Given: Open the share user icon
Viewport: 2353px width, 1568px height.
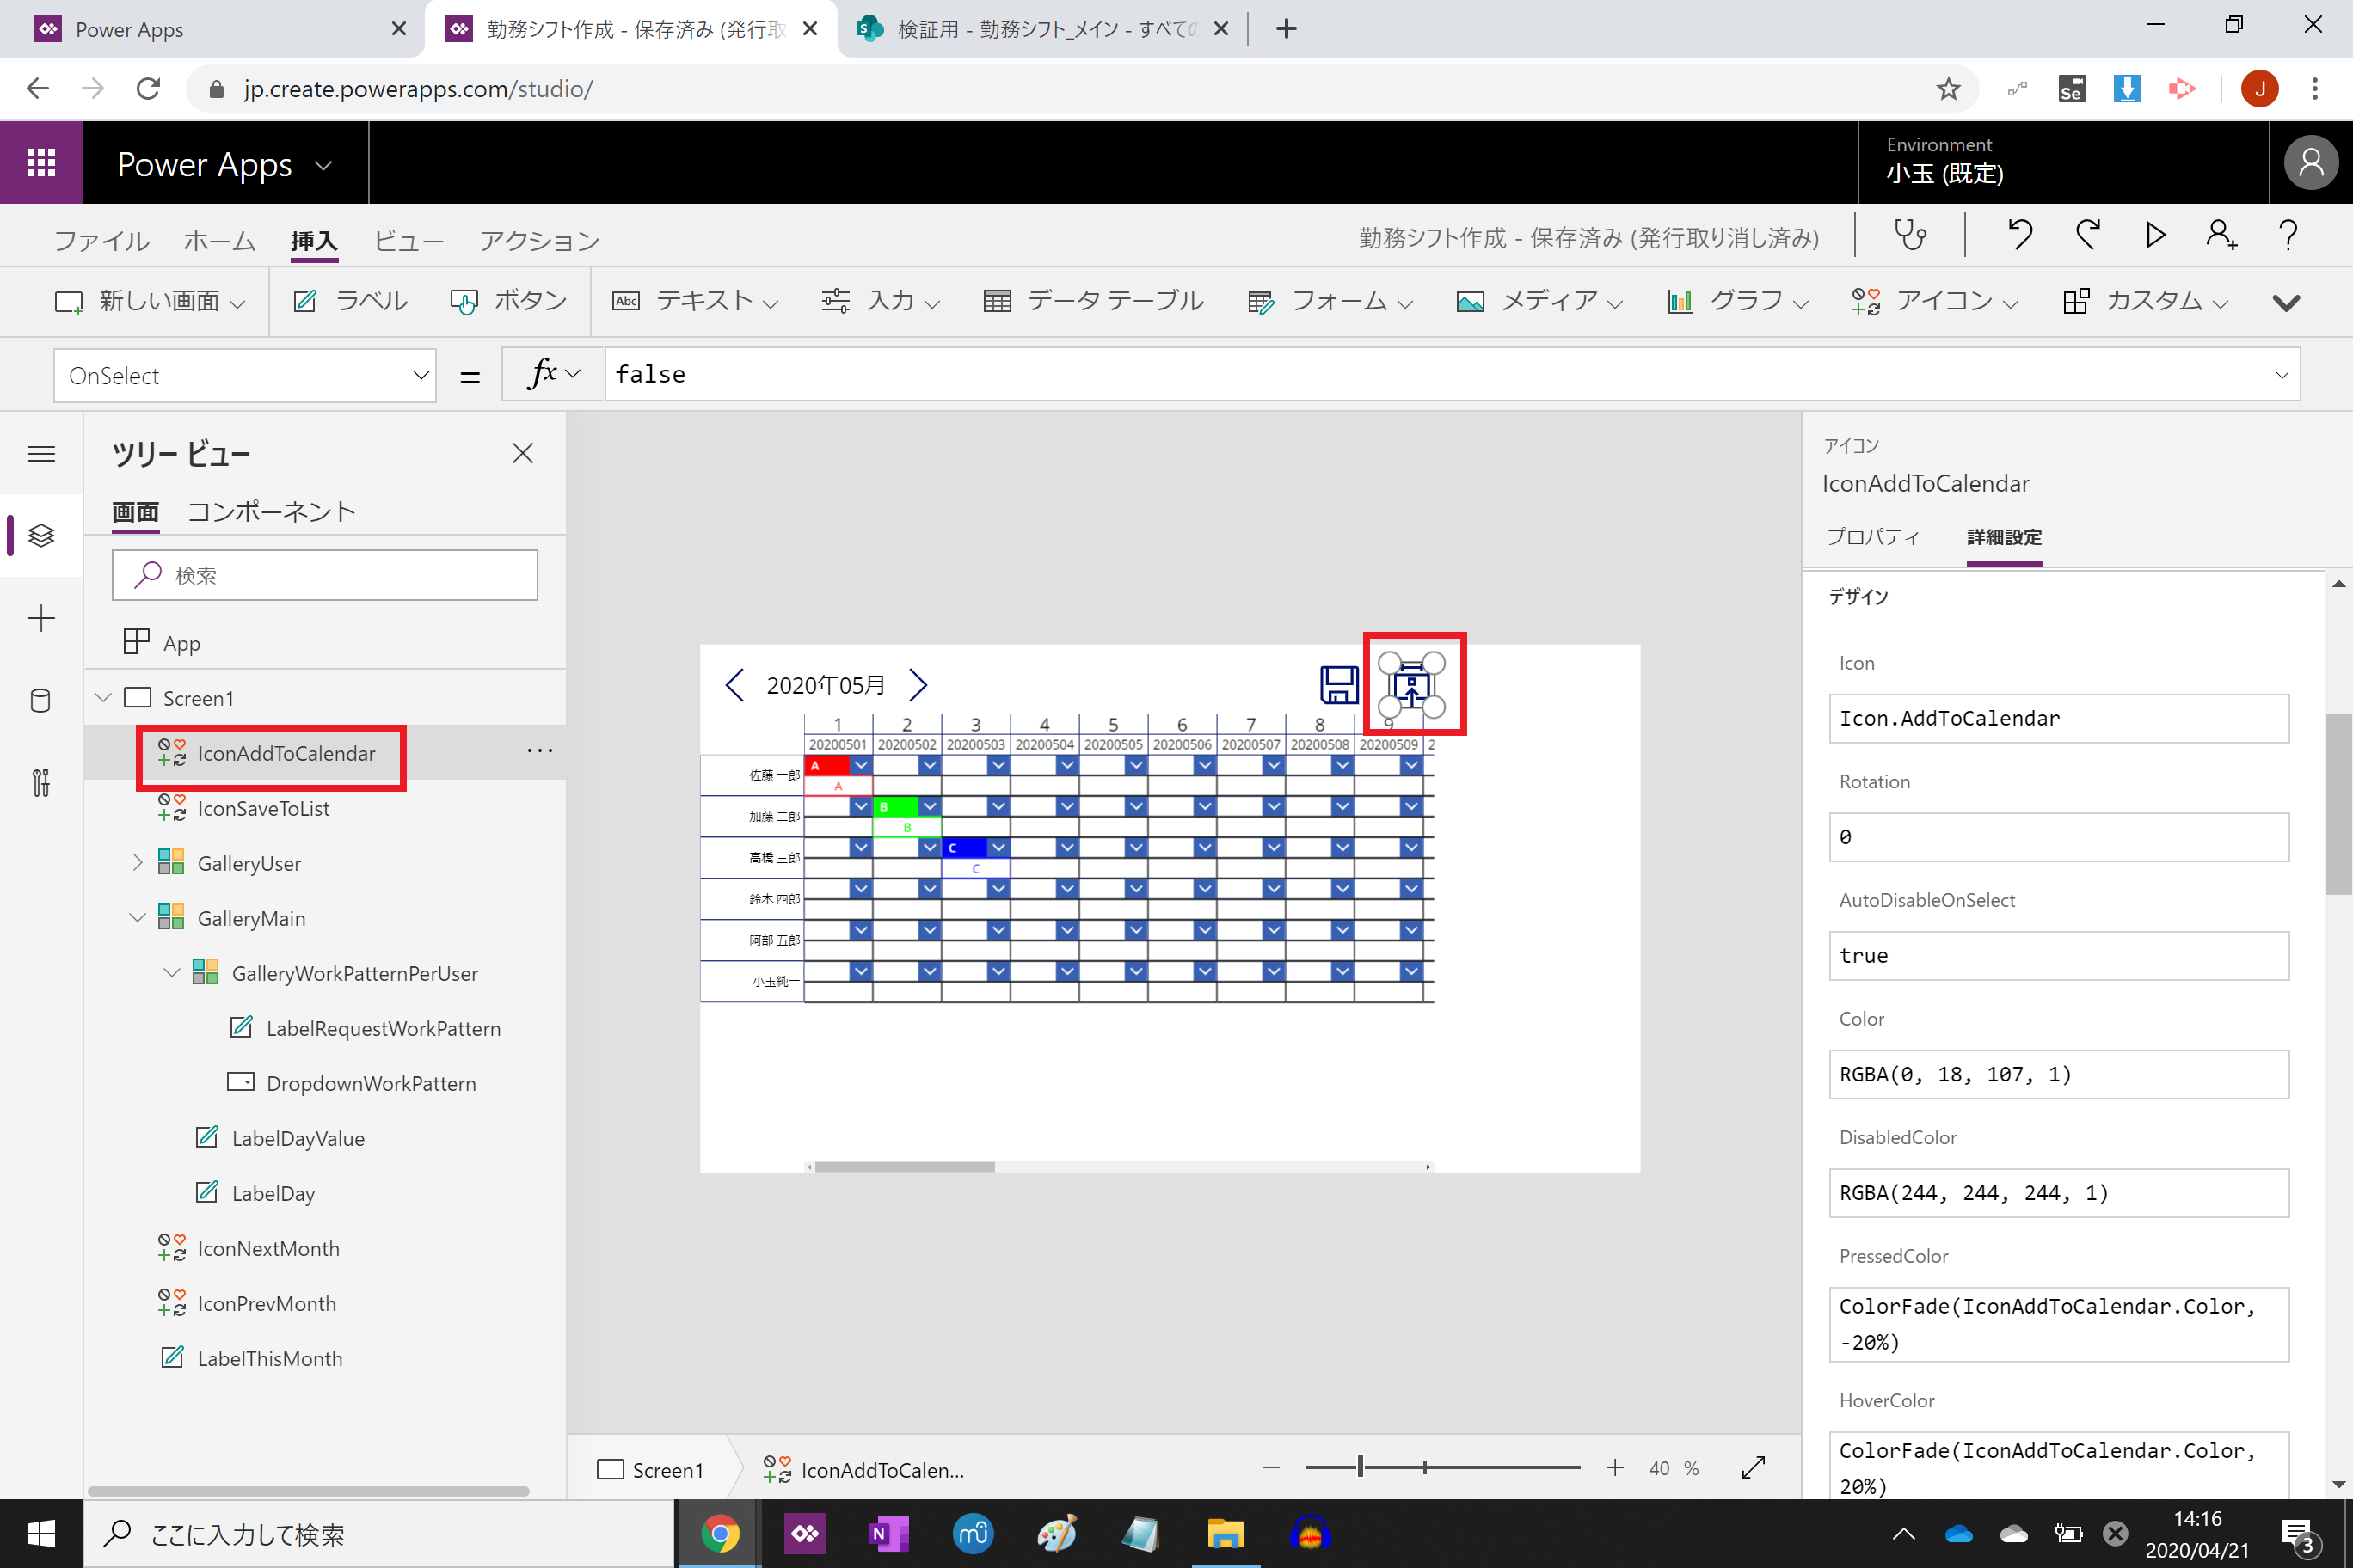Looking at the screenshot, I should 2220,236.
